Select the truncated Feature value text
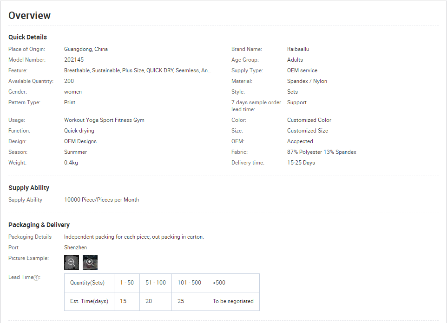Screen dimensions: 447x323 tap(138, 70)
